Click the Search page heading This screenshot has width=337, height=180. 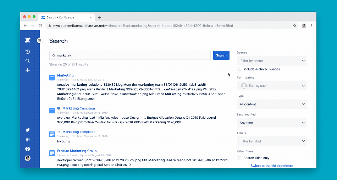[x=58, y=41]
